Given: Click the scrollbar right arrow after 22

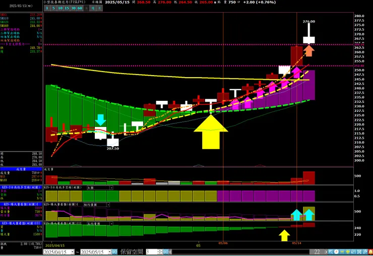Looking at the screenshot, I should (326, 252).
